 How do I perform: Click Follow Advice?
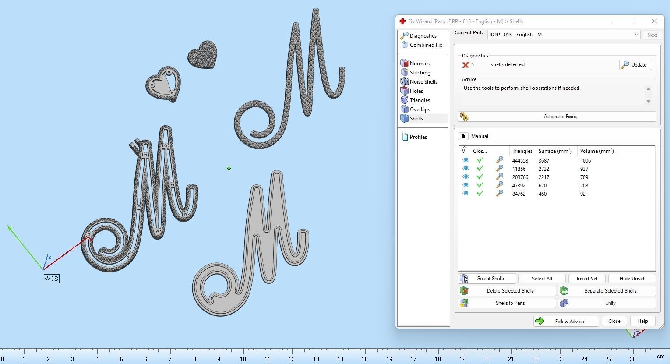(566, 321)
